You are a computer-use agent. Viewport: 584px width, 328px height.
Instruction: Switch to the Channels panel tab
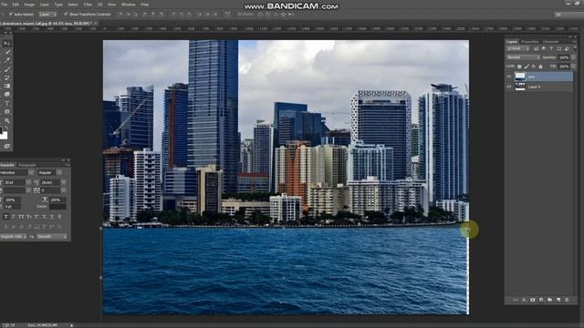pyautogui.click(x=551, y=42)
